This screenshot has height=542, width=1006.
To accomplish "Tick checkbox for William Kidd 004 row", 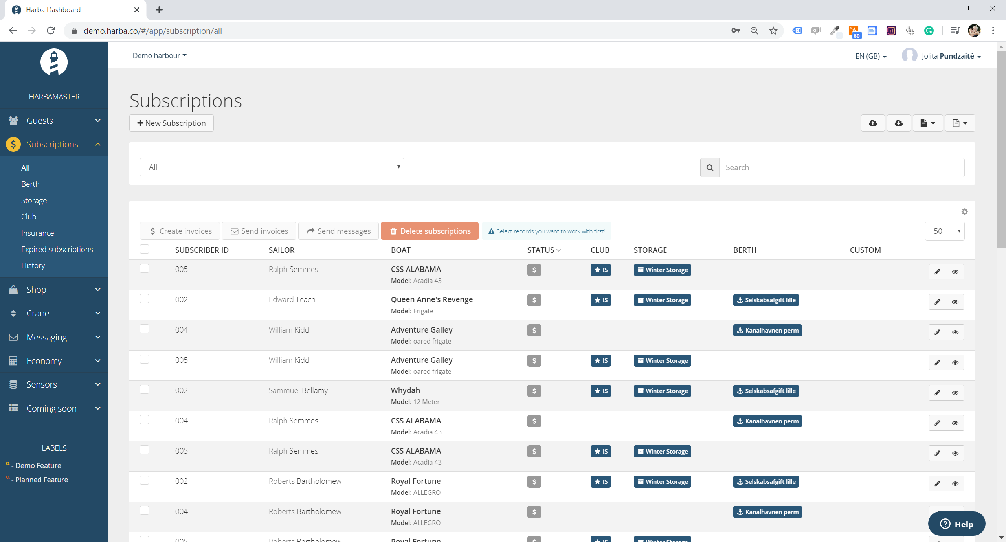I will pyautogui.click(x=145, y=329).
